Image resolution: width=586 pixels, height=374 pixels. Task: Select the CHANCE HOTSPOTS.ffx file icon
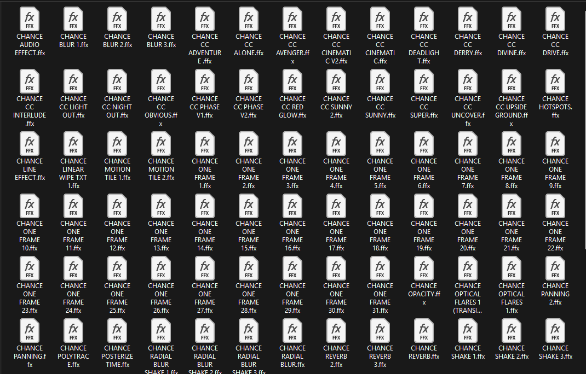coord(555,81)
